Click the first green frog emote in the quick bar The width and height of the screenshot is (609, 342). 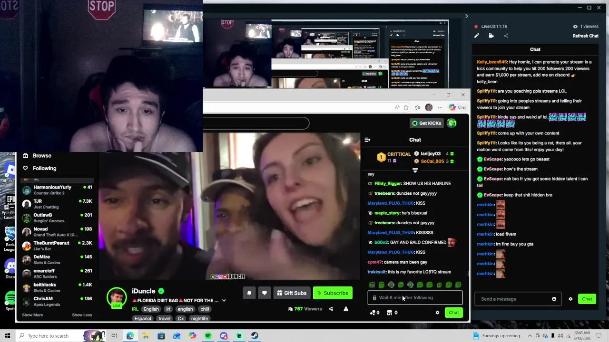pyautogui.click(x=372, y=285)
